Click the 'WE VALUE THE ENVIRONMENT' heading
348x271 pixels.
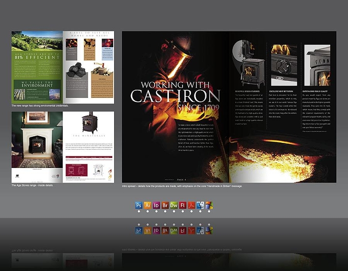37,84
